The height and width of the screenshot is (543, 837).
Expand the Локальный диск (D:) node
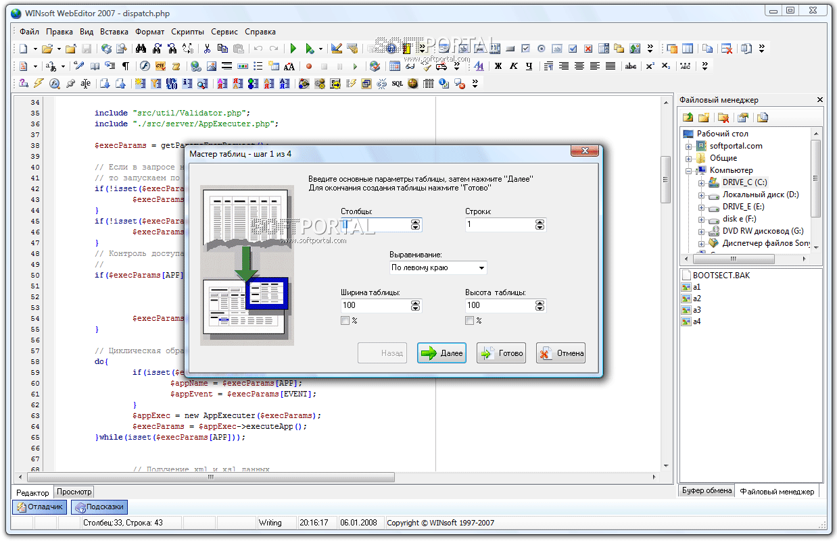click(x=702, y=195)
